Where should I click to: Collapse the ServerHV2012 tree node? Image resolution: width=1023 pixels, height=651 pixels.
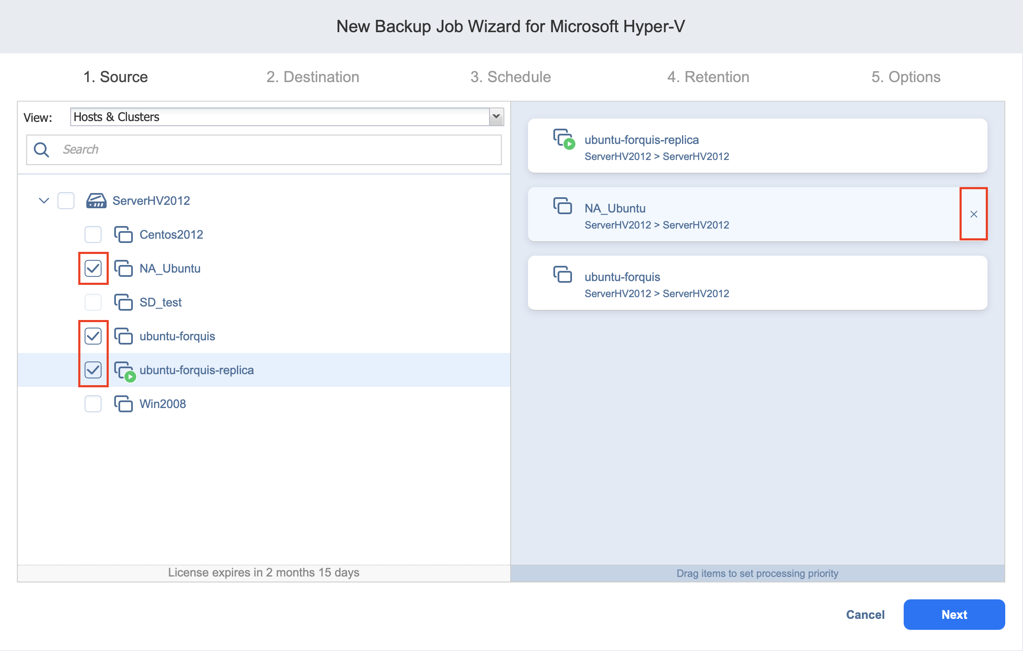(x=44, y=201)
